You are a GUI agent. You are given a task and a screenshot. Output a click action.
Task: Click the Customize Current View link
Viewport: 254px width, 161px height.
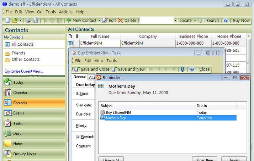(x=24, y=71)
